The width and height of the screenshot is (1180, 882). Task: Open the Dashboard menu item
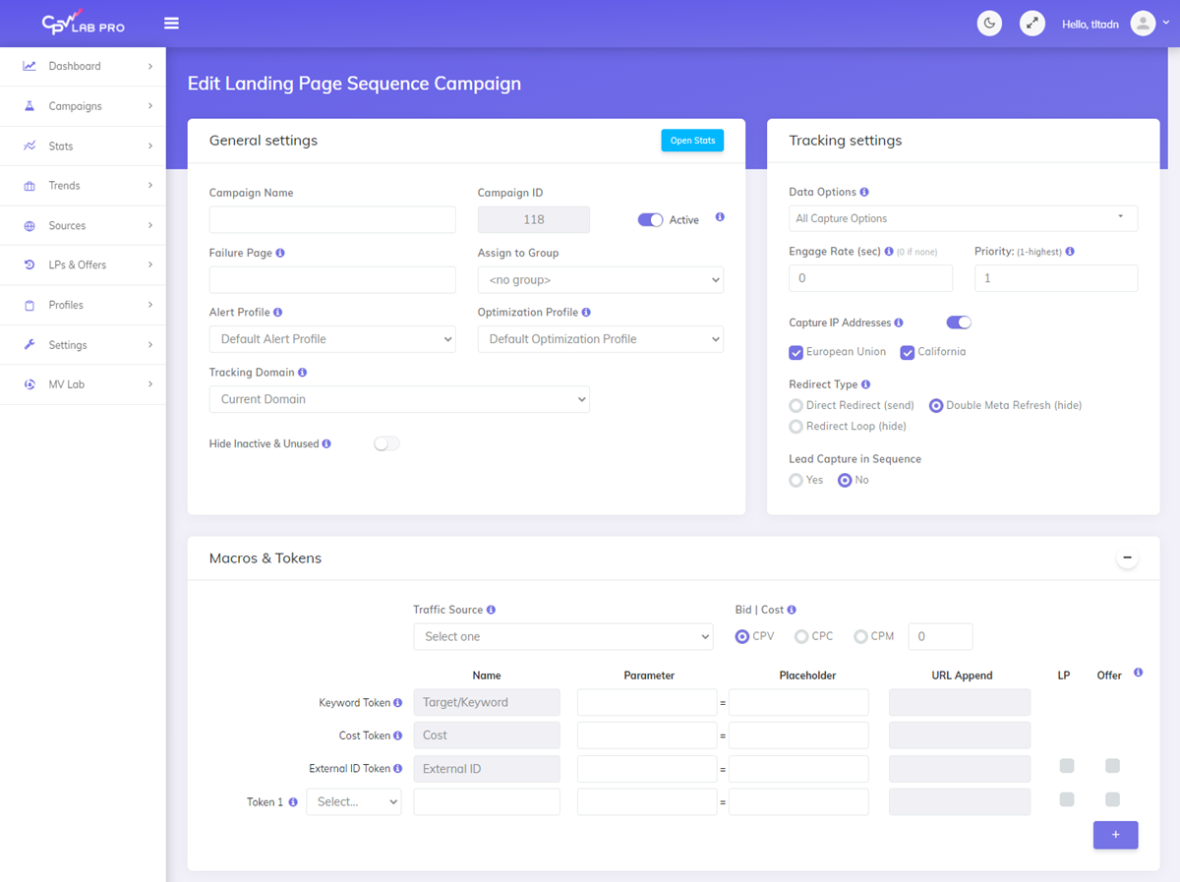click(x=83, y=67)
